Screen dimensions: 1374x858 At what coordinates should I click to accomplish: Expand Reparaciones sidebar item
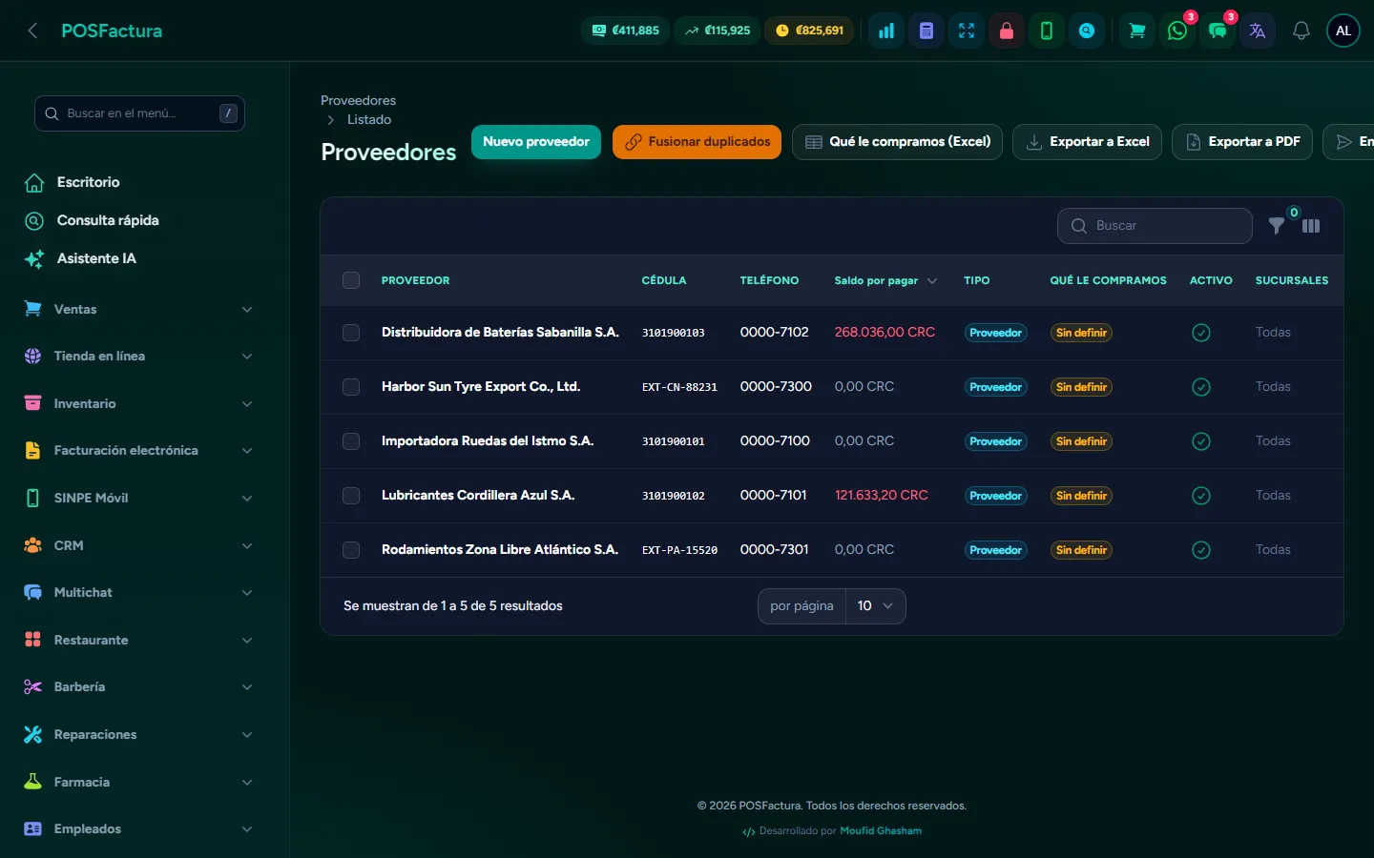(x=139, y=734)
